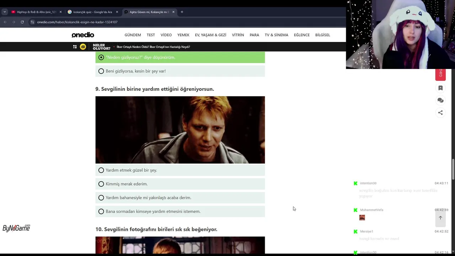The image size is (455, 256).
Task: Open the grid categories icon in news bar
Action: click(x=75, y=47)
